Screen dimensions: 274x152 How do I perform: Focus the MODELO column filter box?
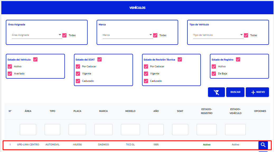[x=130, y=130]
